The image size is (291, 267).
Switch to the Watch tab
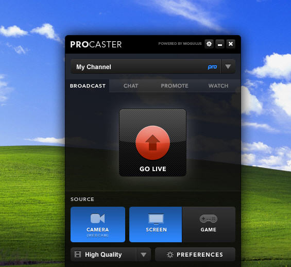(218, 86)
